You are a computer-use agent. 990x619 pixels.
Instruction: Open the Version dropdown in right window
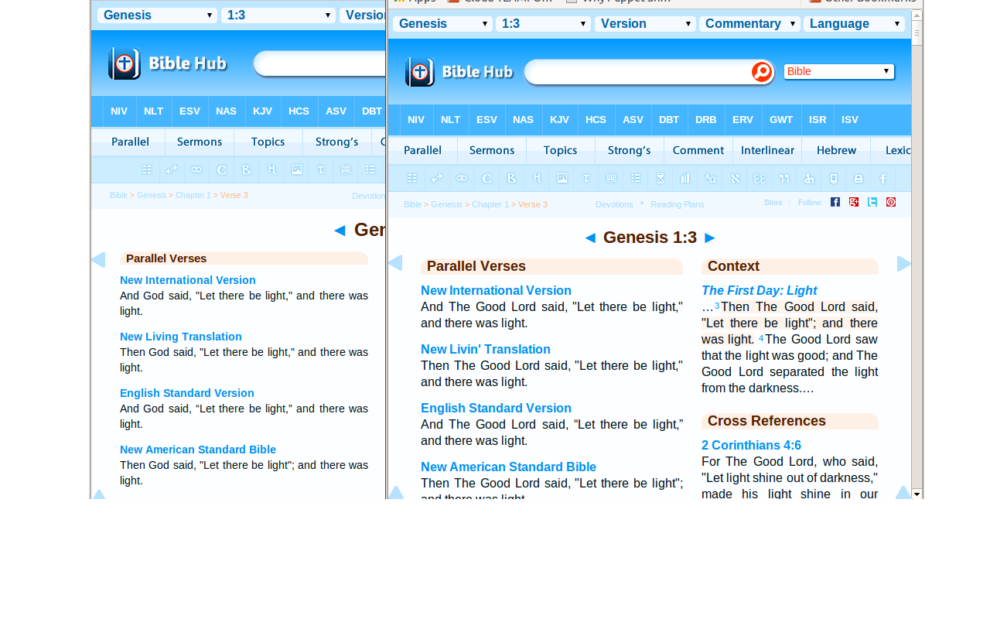(645, 24)
